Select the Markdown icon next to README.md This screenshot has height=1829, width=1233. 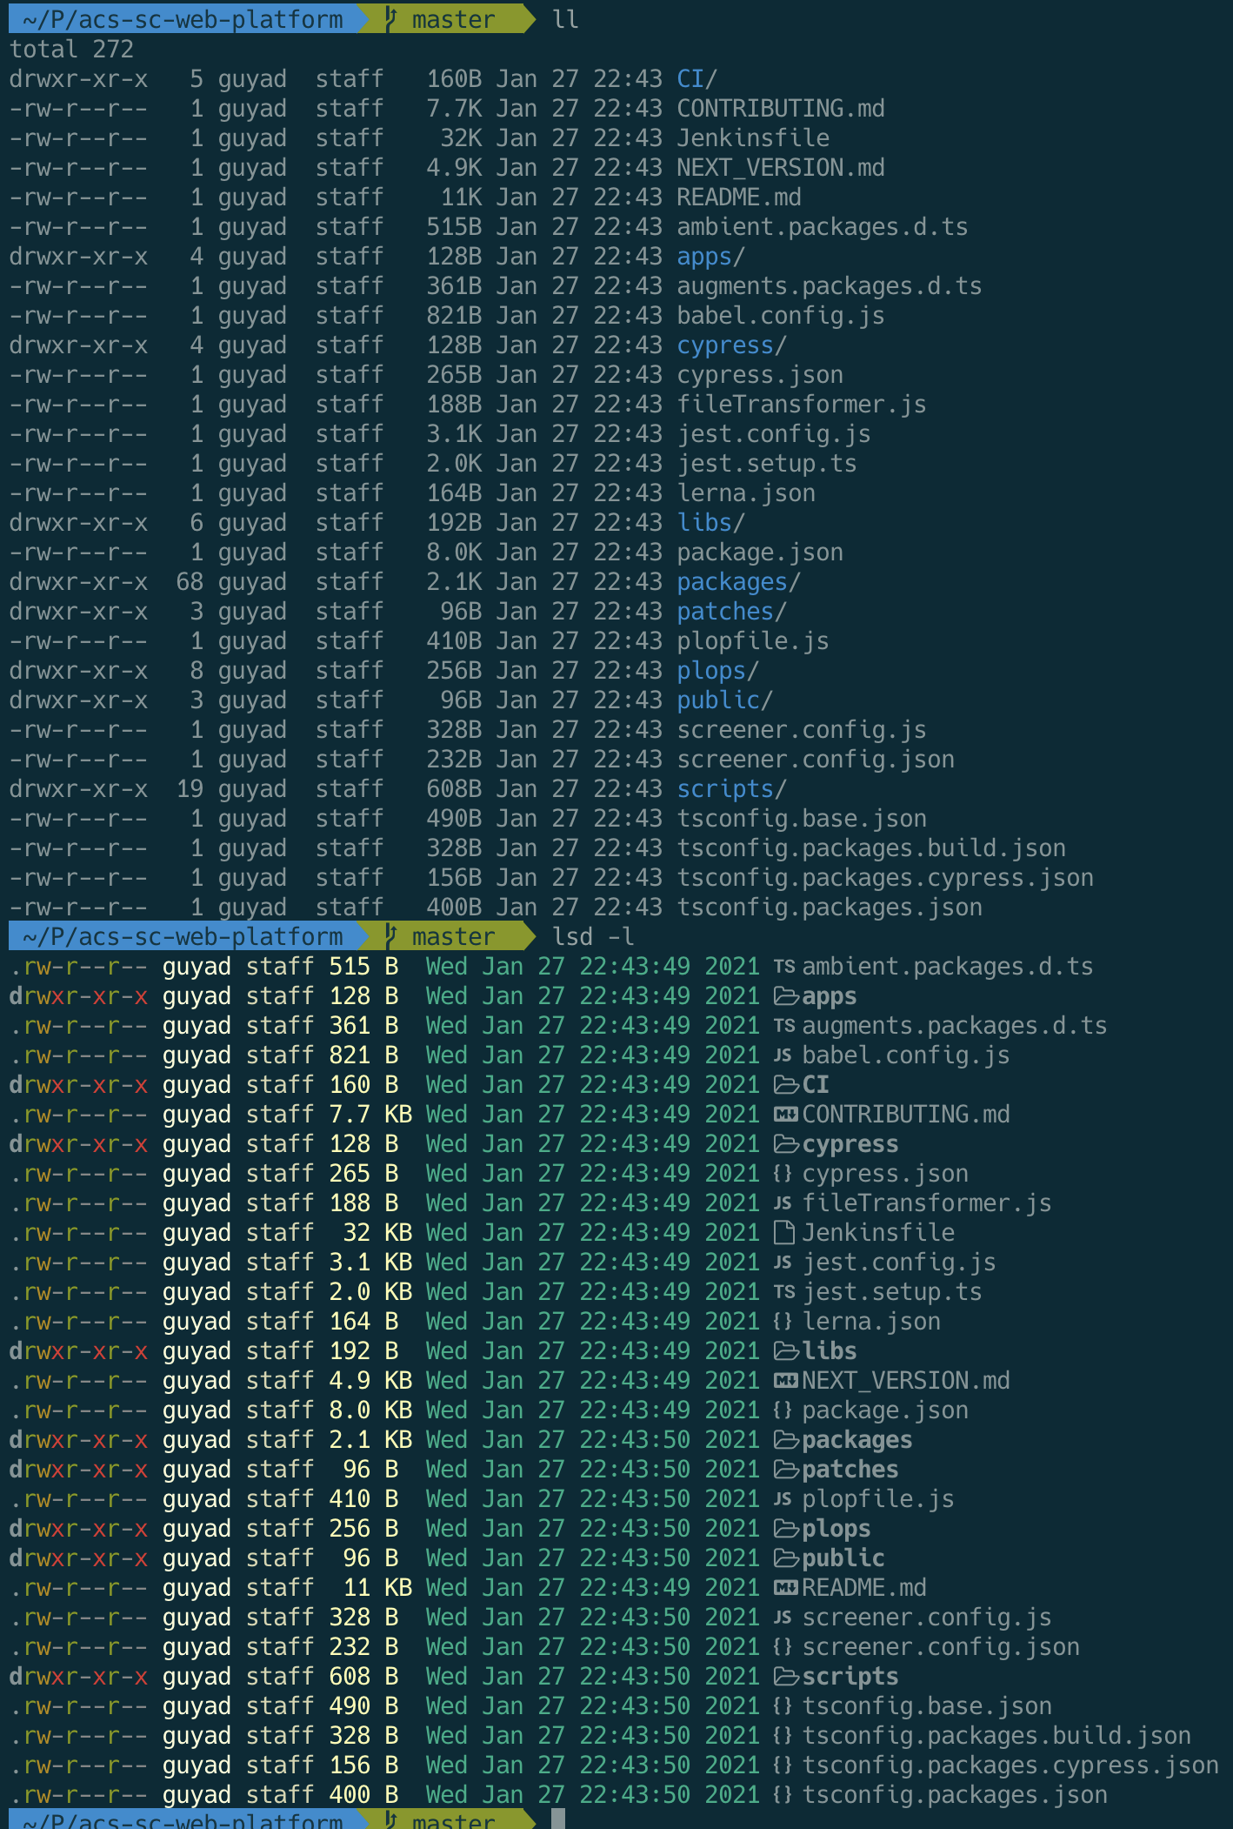tap(786, 1588)
